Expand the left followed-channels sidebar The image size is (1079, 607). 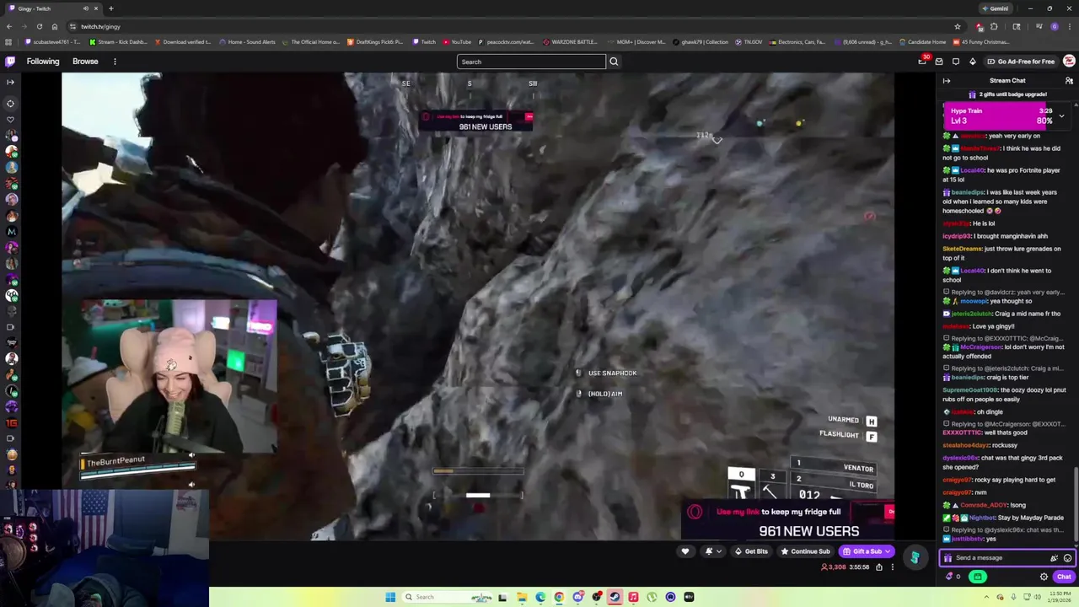click(10, 82)
